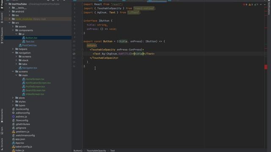Click the large red error stripe marker
The image size is (271, 152).
pos(266,67)
